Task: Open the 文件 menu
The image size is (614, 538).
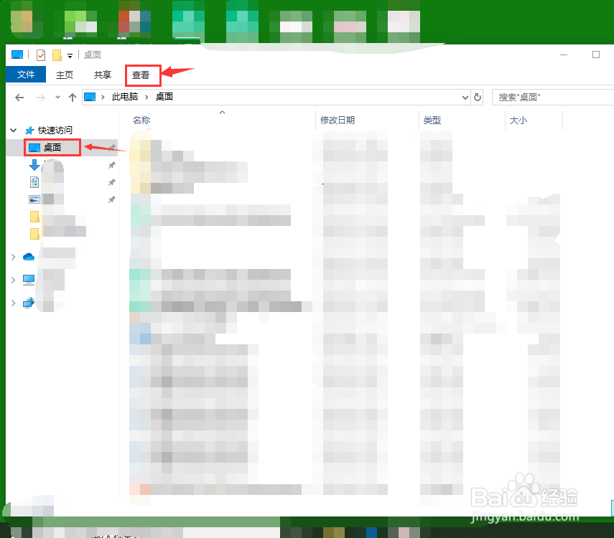Action: [25, 74]
